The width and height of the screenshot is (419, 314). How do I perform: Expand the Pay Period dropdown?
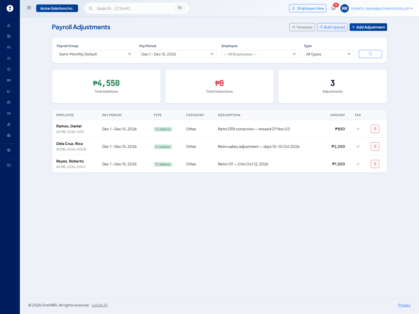pos(178,54)
